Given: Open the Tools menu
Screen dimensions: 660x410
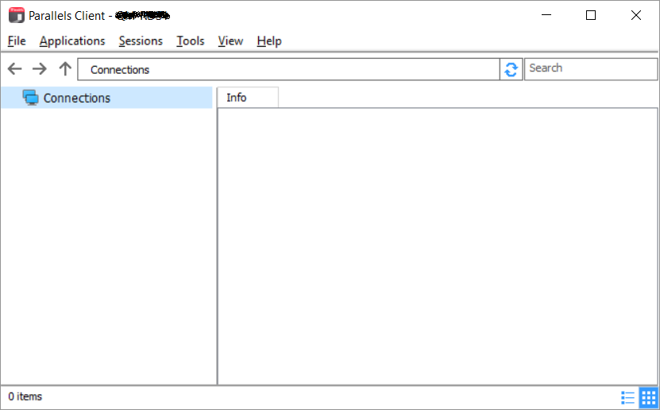Looking at the screenshot, I should pos(191,41).
